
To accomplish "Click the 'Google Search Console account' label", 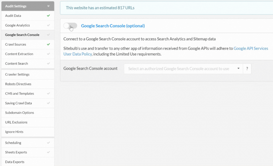I will click(x=90, y=69).
